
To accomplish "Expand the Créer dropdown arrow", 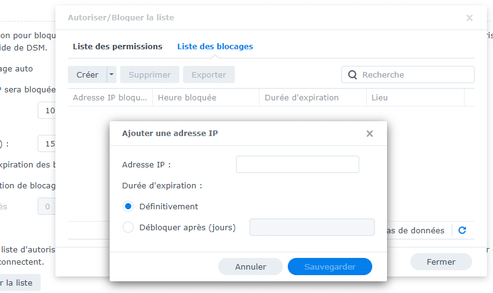I will pos(112,75).
